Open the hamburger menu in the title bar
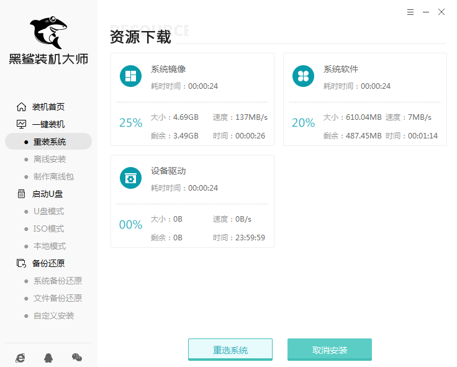Image resolution: width=457 pixels, height=367 pixels. pyautogui.click(x=410, y=12)
